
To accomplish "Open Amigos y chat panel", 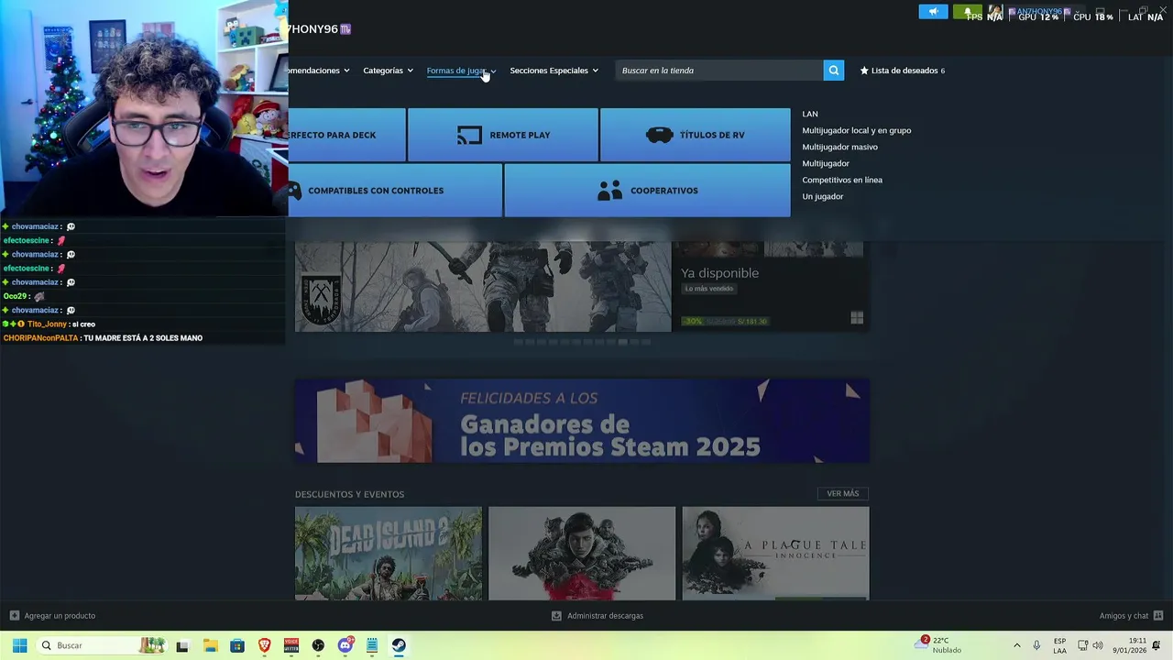I will coord(1124,616).
